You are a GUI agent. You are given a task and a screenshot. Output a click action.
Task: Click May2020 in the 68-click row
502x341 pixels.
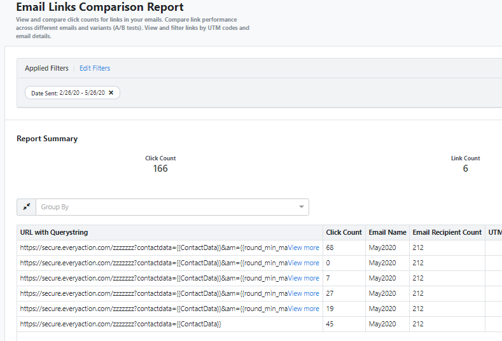(x=382, y=247)
